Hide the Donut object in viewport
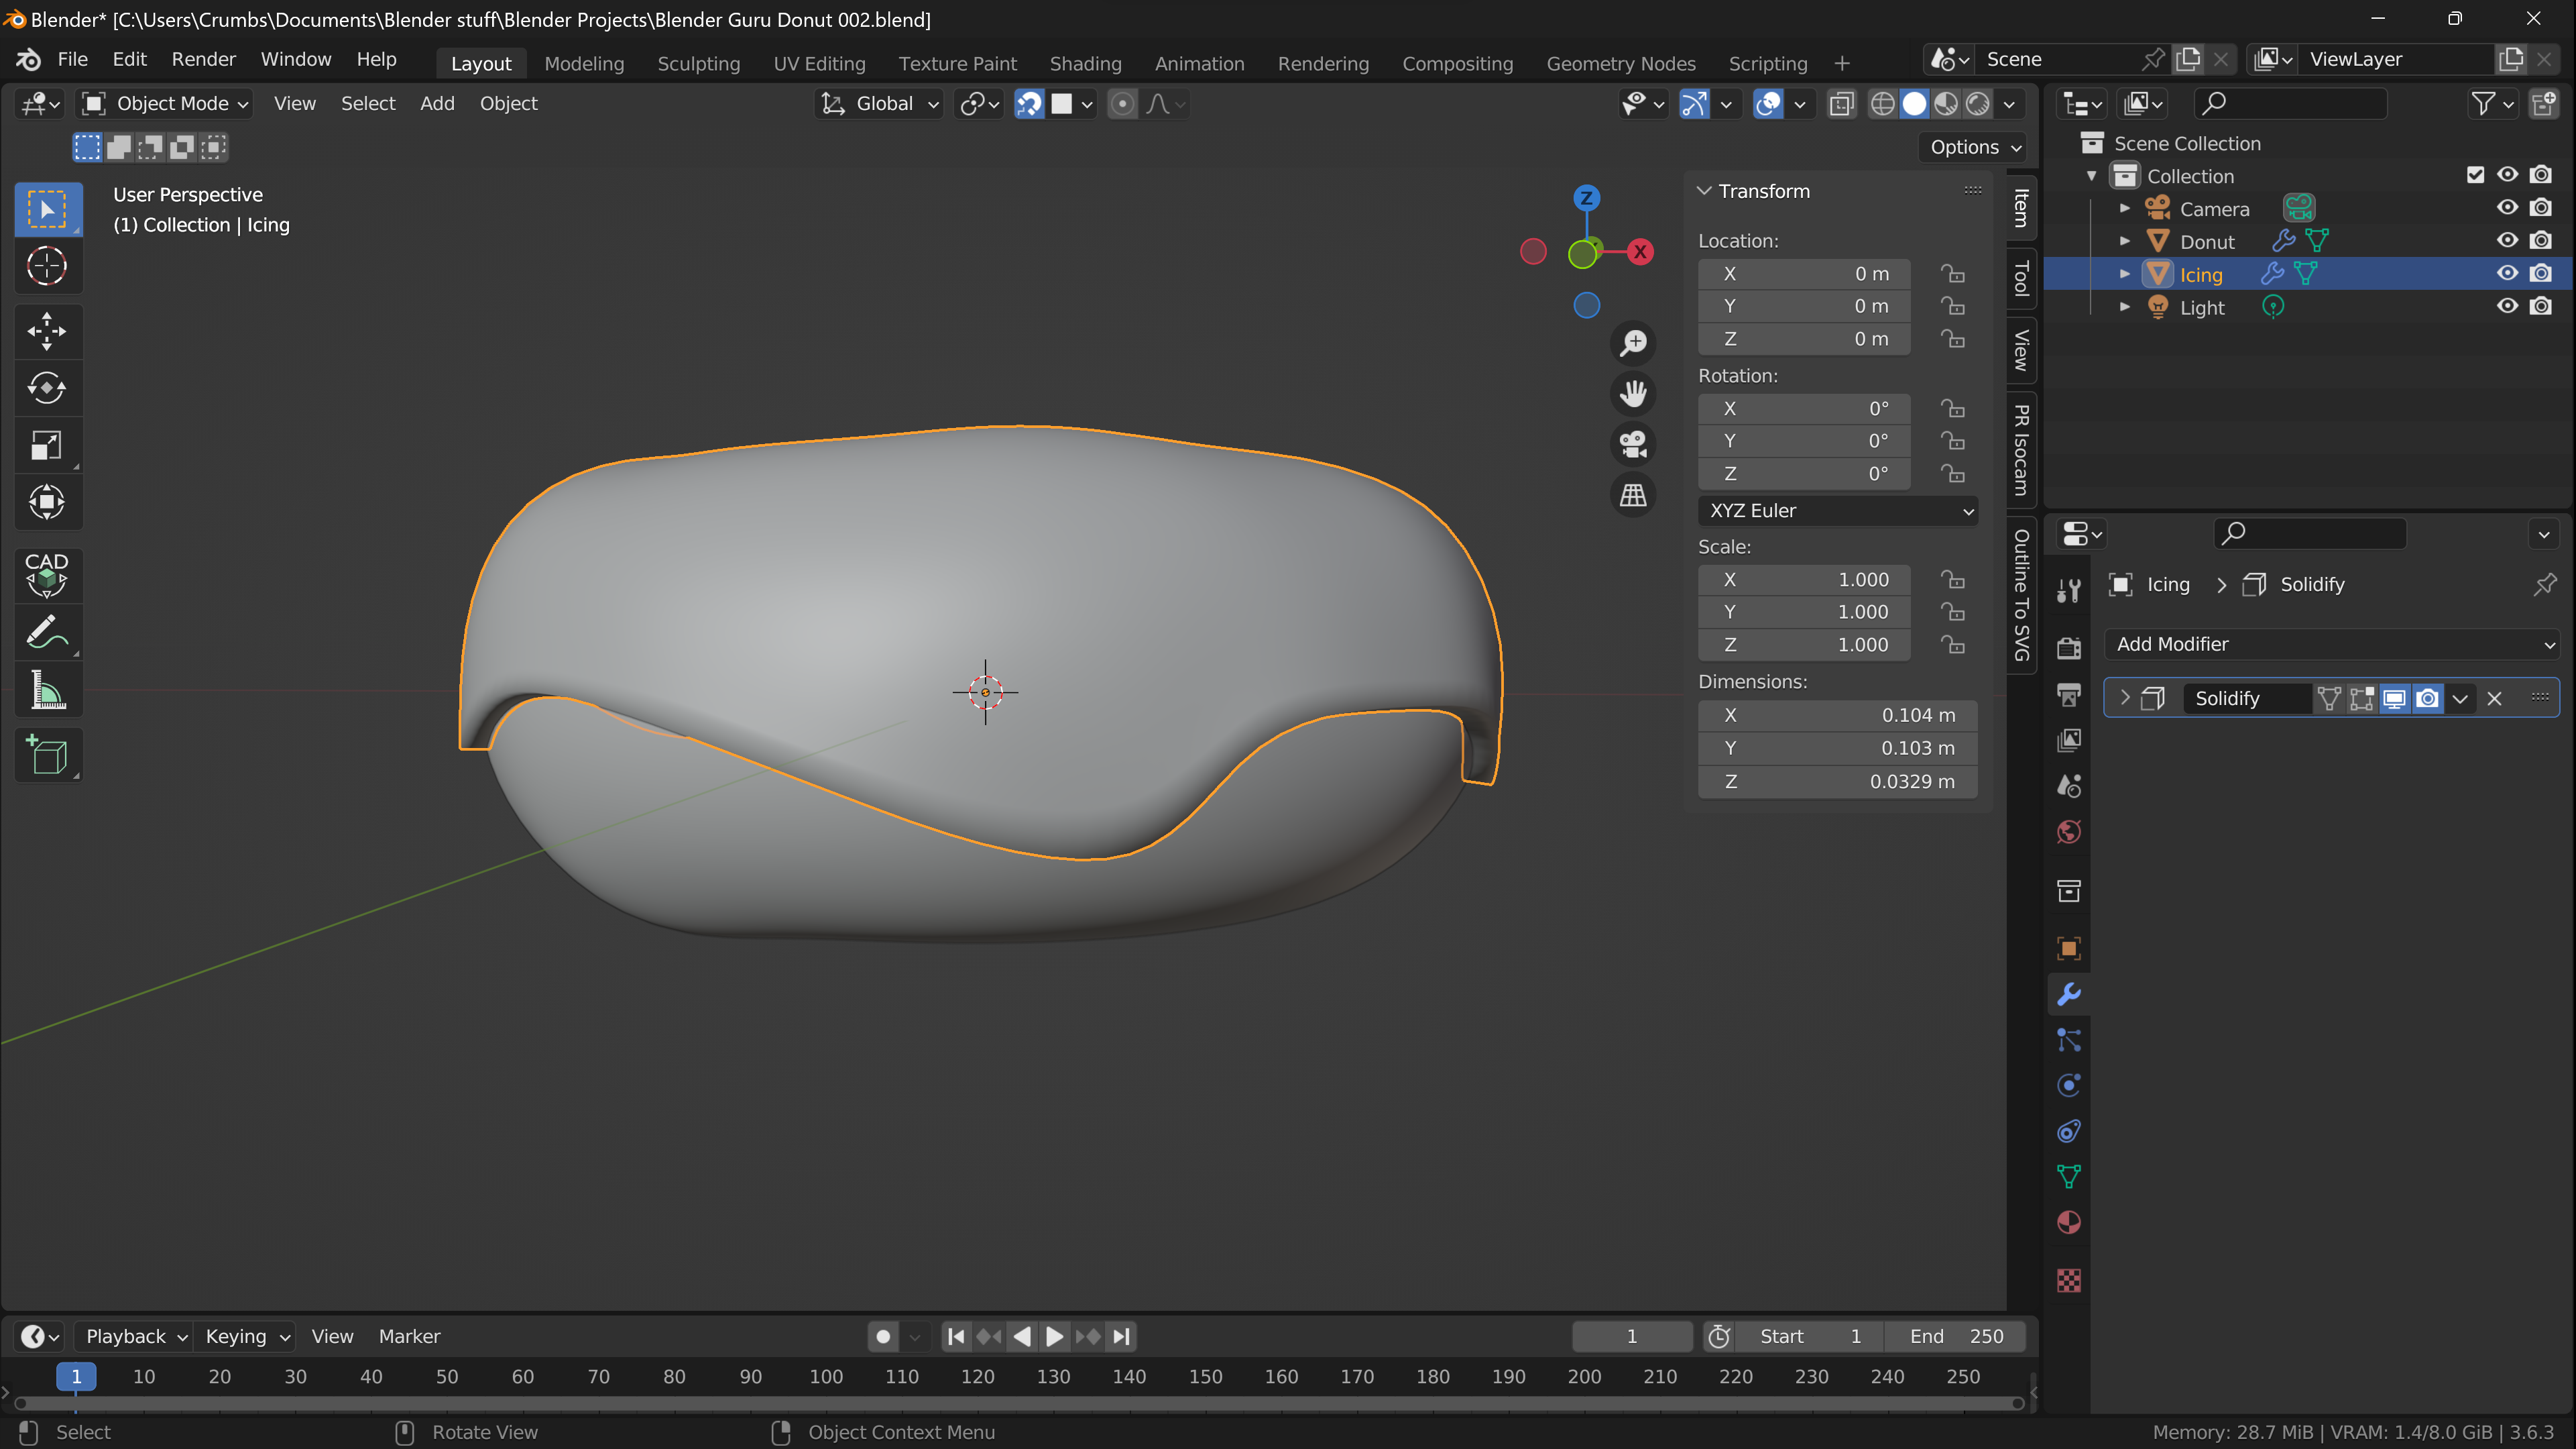Screen dimensions: 2576x1449 pyautogui.click(x=2507, y=240)
